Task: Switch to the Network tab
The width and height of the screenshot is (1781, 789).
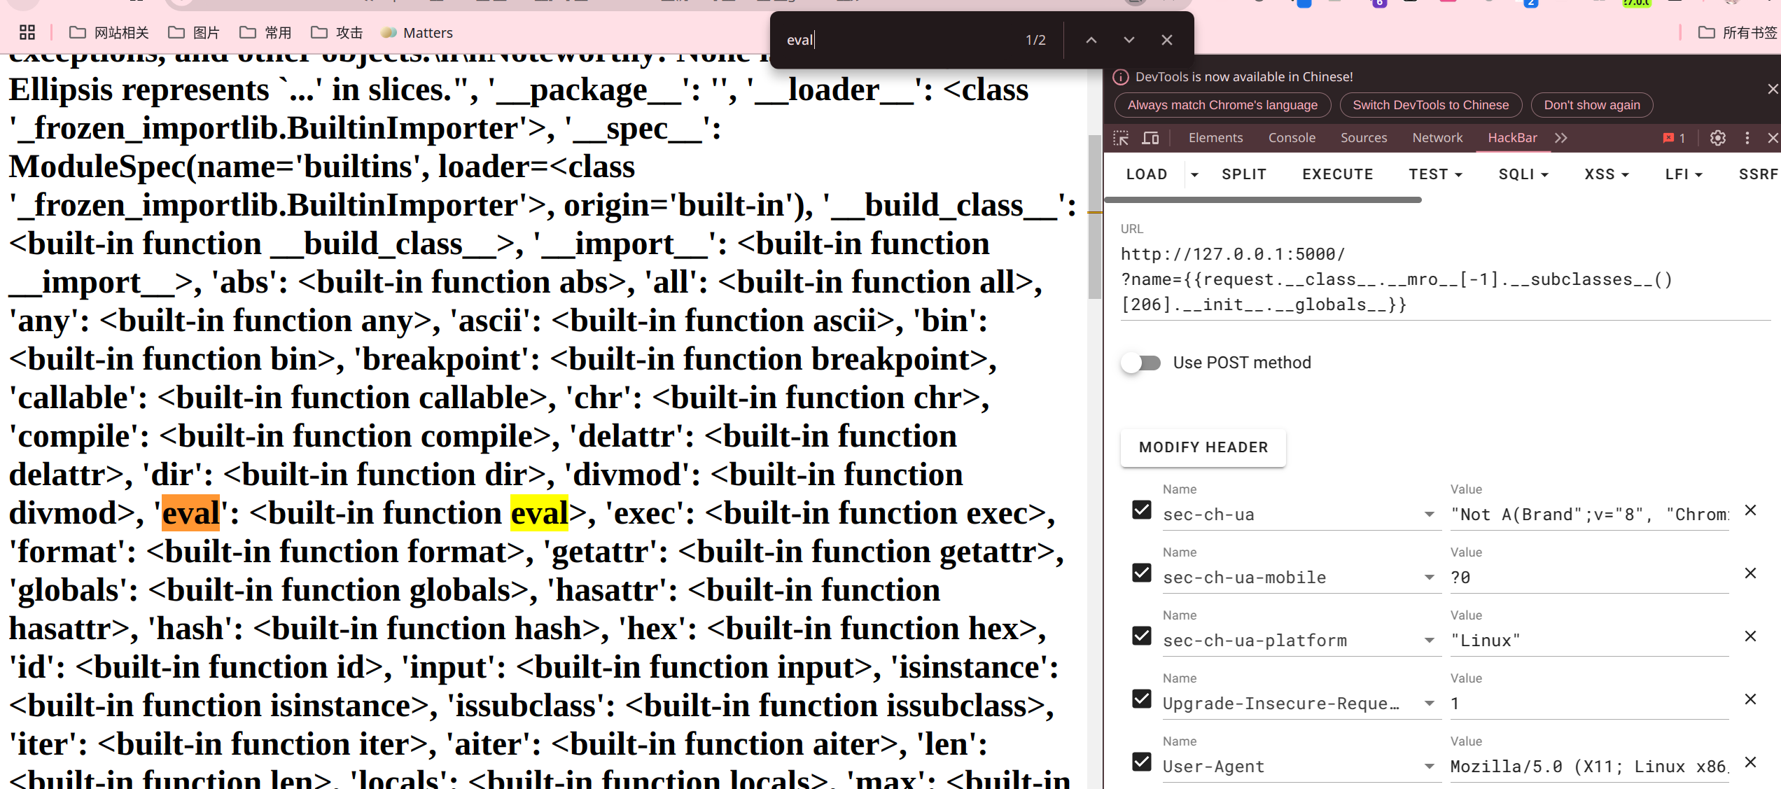Action: click(x=1437, y=138)
